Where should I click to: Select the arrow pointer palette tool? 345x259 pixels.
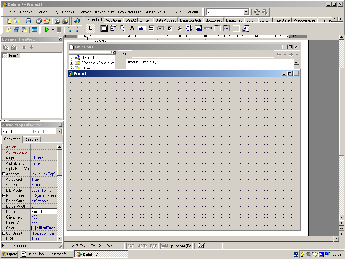[x=91, y=28]
